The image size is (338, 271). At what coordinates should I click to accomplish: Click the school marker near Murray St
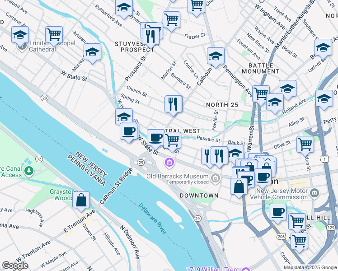(92, 53)
